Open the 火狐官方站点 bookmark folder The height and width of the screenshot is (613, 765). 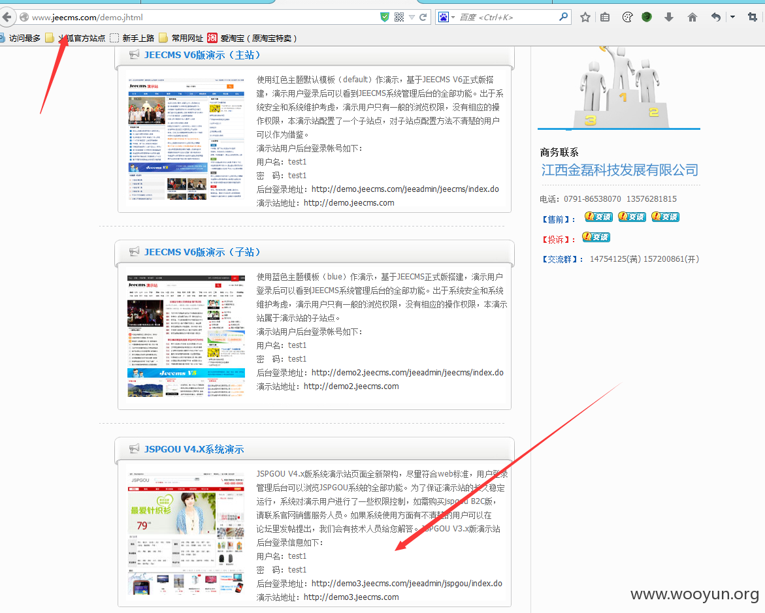75,38
